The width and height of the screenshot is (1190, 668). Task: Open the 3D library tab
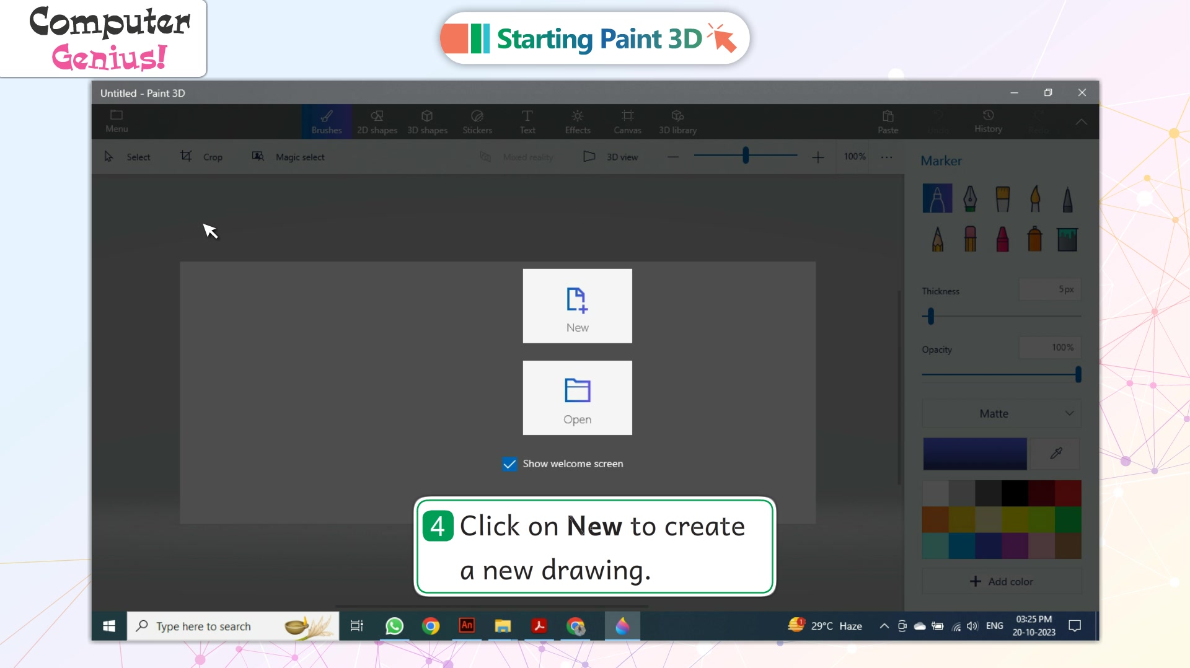coord(677,121)
